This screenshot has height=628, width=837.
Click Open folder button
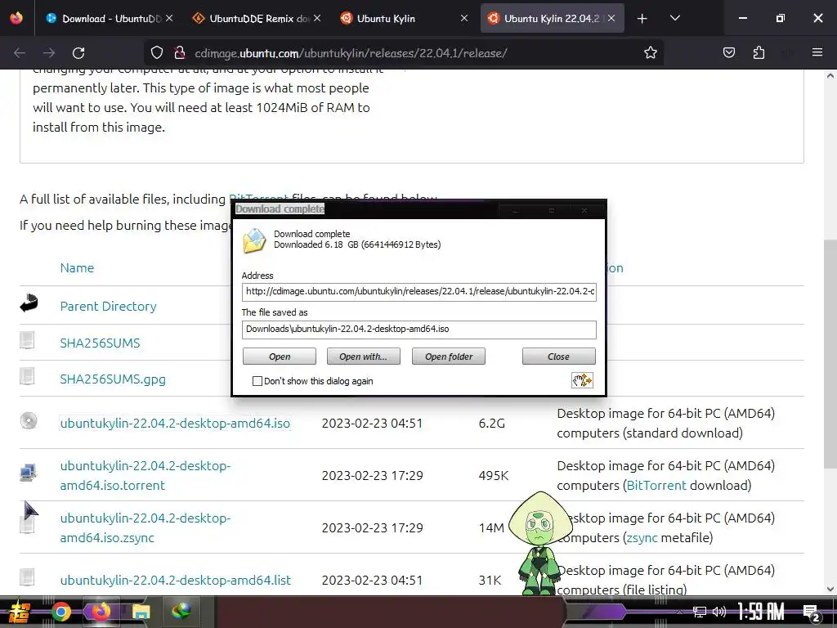click(449, 357)
